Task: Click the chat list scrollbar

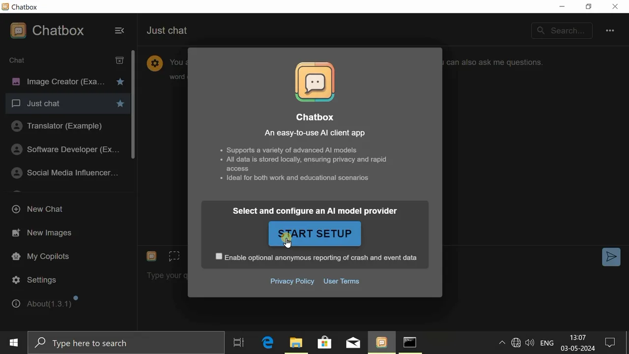Action: point(133,104)
